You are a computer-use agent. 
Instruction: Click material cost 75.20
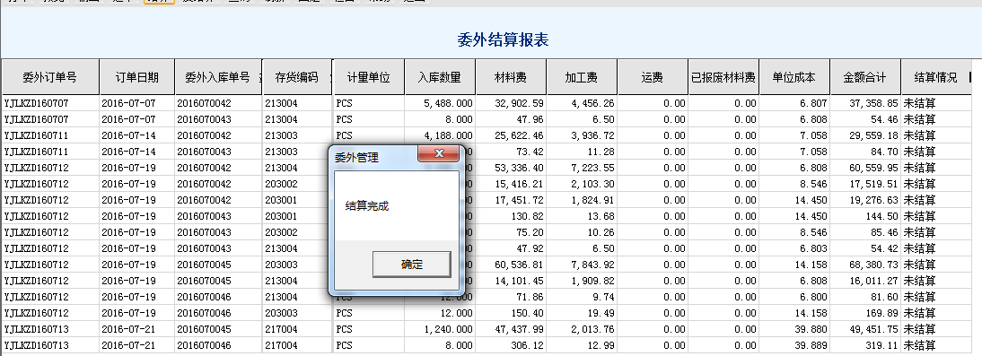tap(511, 233)
